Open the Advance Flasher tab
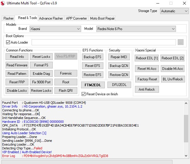The height and width of the screenshot is (164, 190). point(51,18)
